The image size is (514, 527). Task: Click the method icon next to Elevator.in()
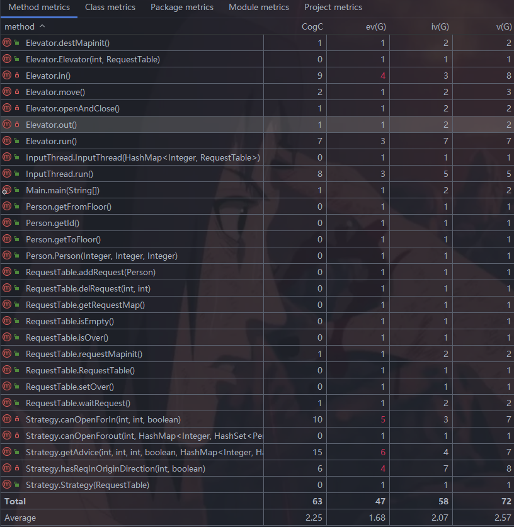pyautogui.click(x=8, y=76)
